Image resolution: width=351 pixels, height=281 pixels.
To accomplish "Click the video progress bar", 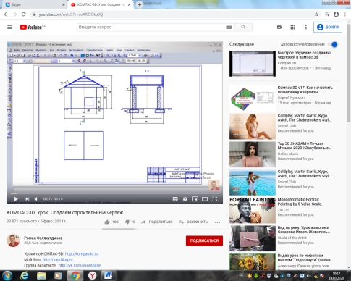I will point(114,193).
